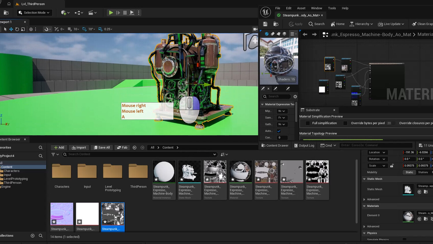Screen dimensions: 433x244
Task: Click the Search Content input field
Action: 140,154
